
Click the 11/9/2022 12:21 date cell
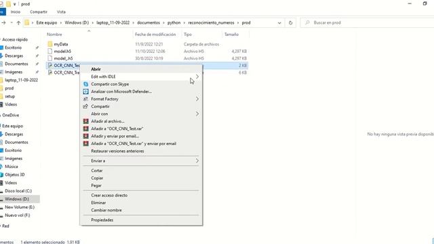point(149,44)
